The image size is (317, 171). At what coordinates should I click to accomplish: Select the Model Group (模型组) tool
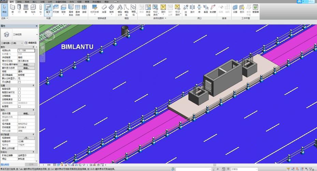pyautogui.click(x=133, y=10)
